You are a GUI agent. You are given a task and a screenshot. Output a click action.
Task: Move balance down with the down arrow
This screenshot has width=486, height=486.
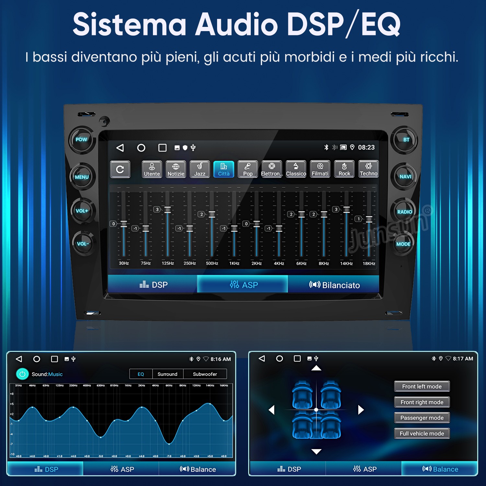[316, 451]
